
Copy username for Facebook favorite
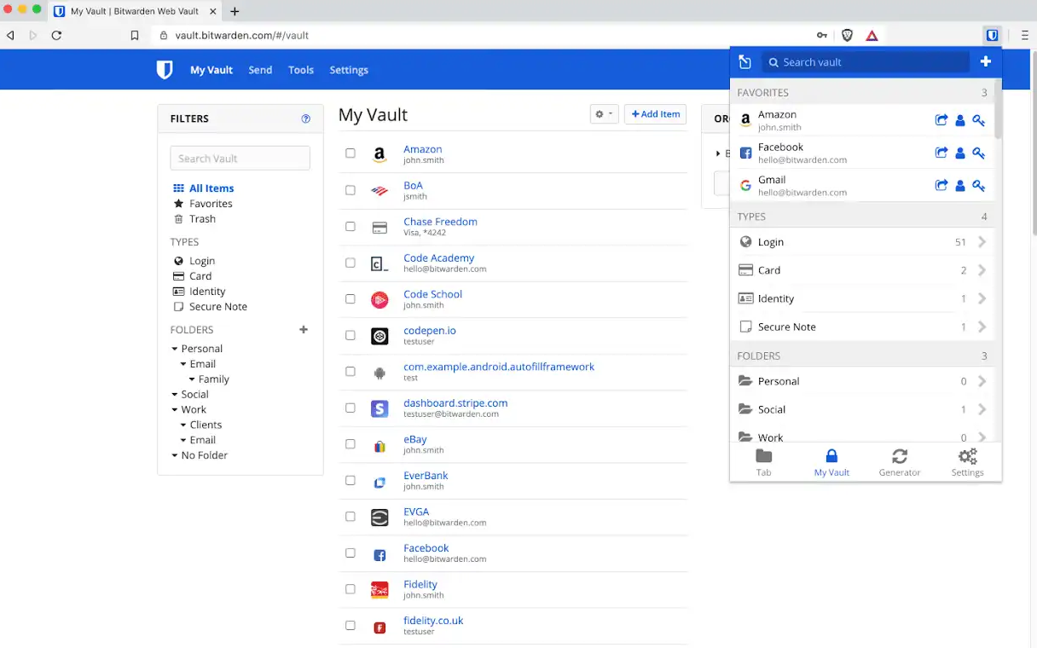coord(960,153)
